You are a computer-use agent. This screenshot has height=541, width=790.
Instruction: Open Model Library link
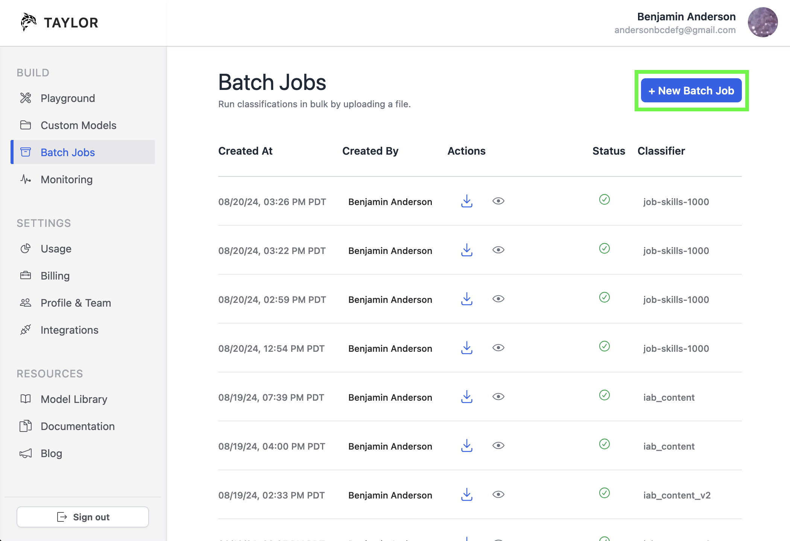point(83,399)
